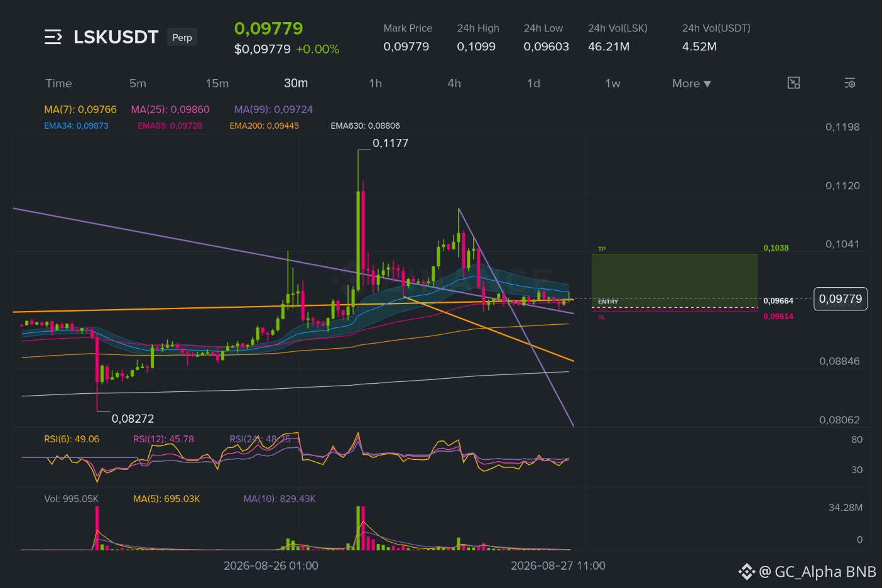
Task: Click the Binance logo in the watermark
Action: tap(746, 572)
